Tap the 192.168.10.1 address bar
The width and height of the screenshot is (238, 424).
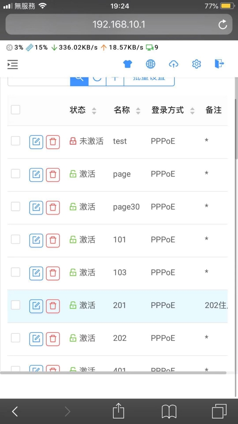click(119, 24)
